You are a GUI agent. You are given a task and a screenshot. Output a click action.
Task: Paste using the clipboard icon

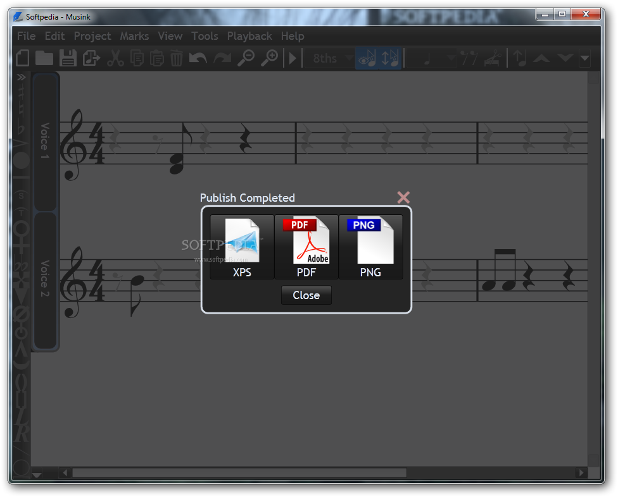coord(157,58)
